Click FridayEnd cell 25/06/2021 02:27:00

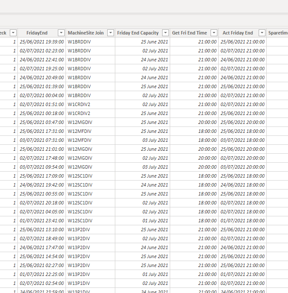[x=42, y=266]
